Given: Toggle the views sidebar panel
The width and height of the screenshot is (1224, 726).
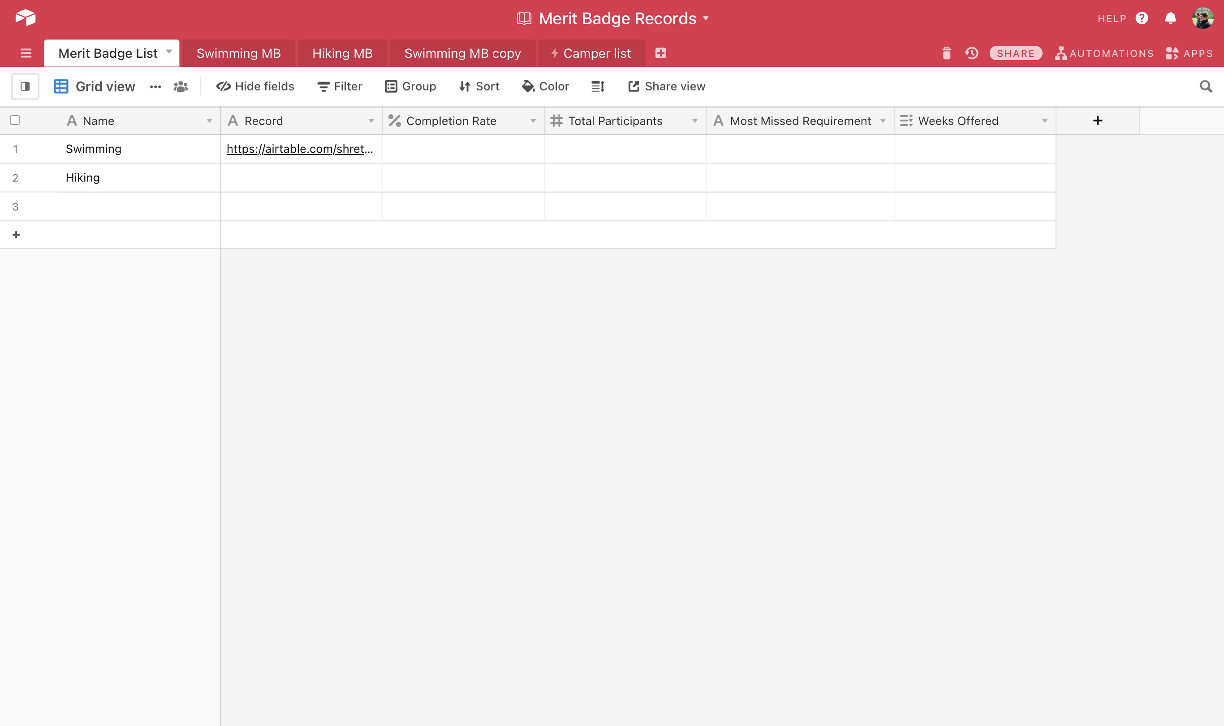Looking at the screenshot, I should pyautogui.click(x=25, y=86).
